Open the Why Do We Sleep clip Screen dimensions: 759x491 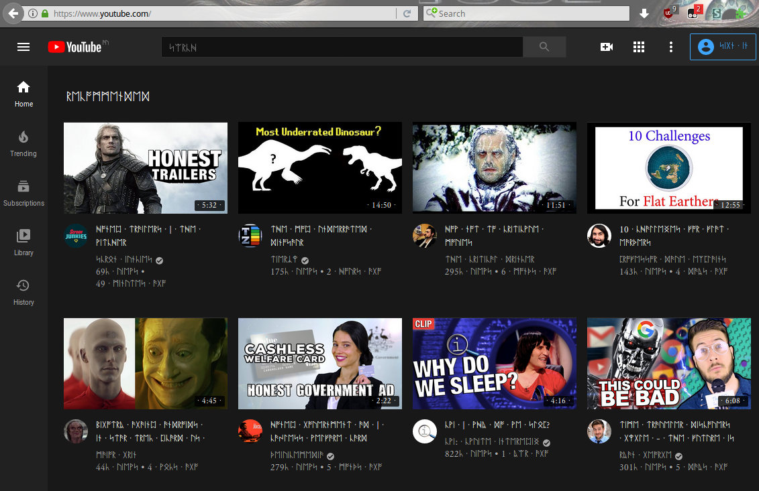[495, 364]
